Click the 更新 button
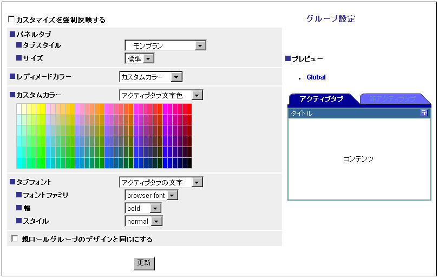The image size is (439, 279). [x=144, y=263]
